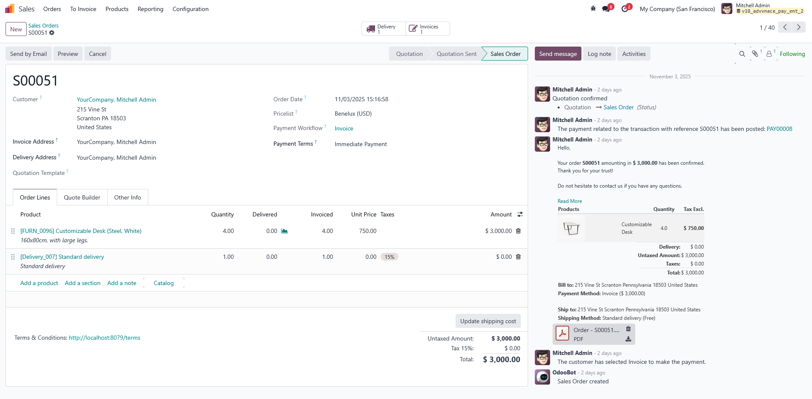812x399 pixels.
Task: Open user menu from Mitchell Admin avatar
Action: pyautogui.click(x=726, y=8)
